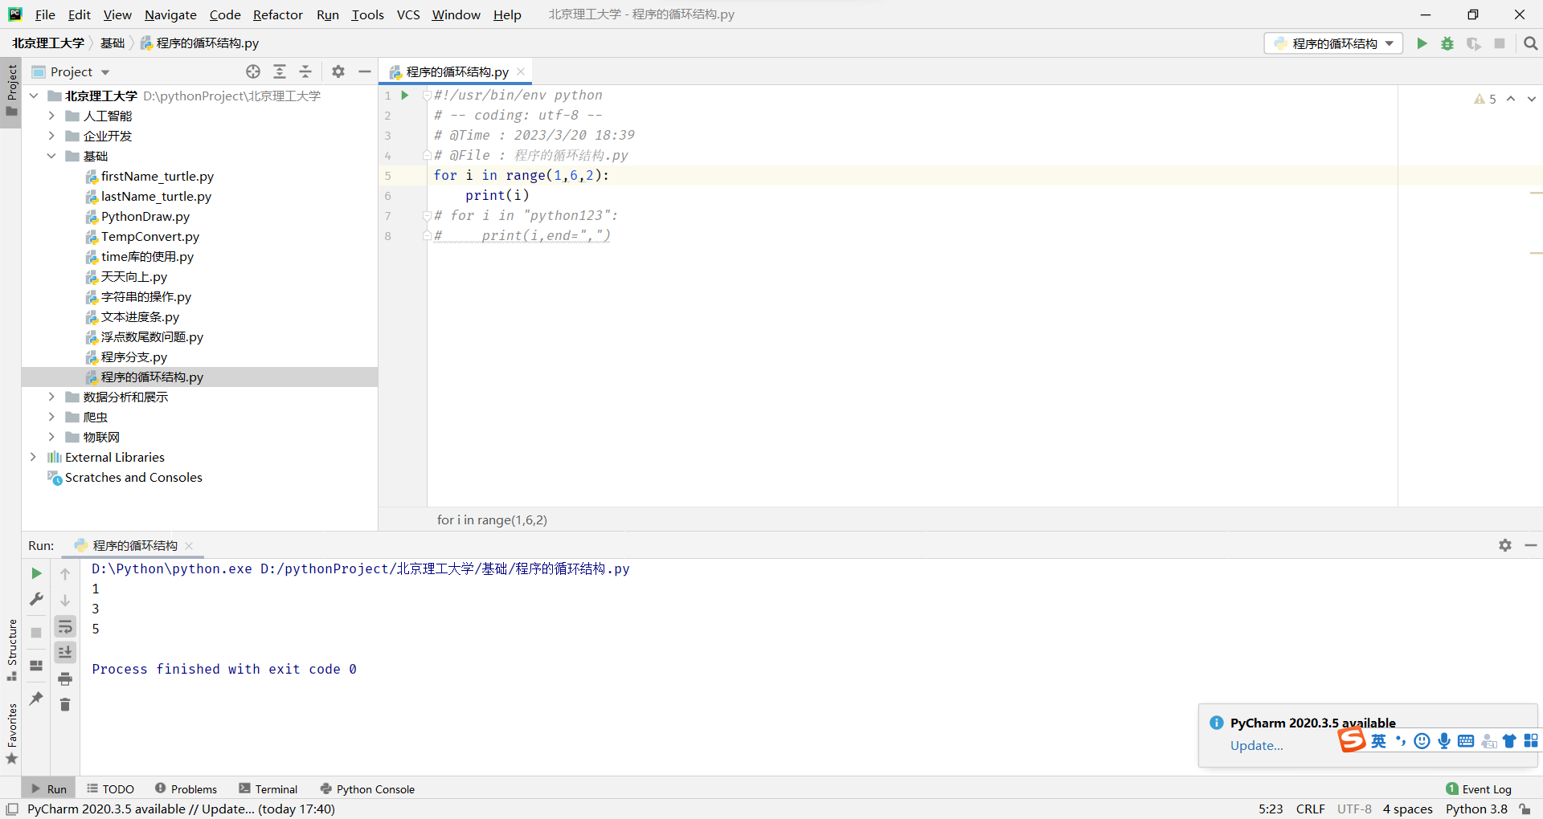The height and width of the screenshot is (819, 1543).
Task: Open Run panel settings gear
Action: 1505,545
